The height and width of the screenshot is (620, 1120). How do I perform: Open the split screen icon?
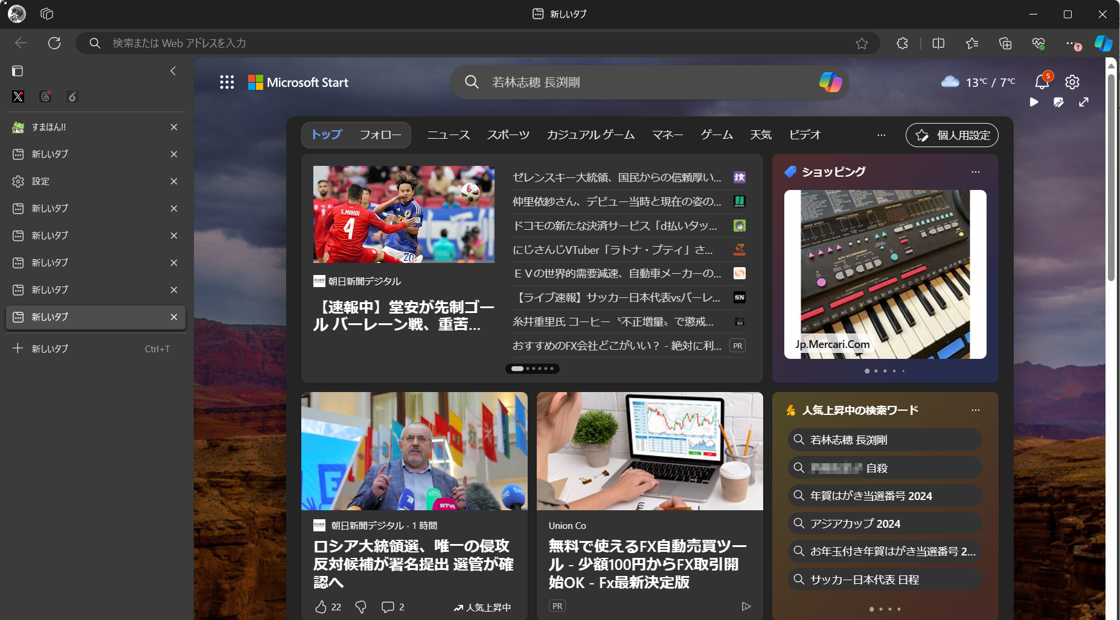(938, 43)
